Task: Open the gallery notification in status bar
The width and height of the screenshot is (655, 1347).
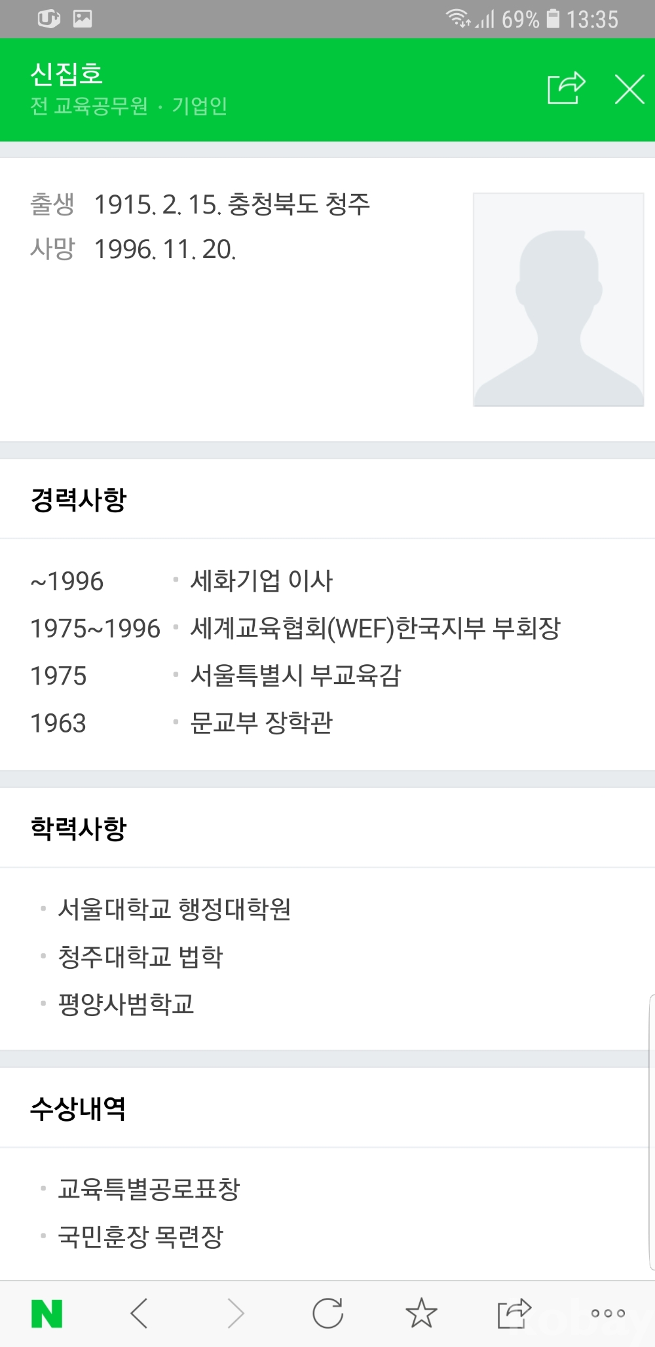Action: [83, 19]
